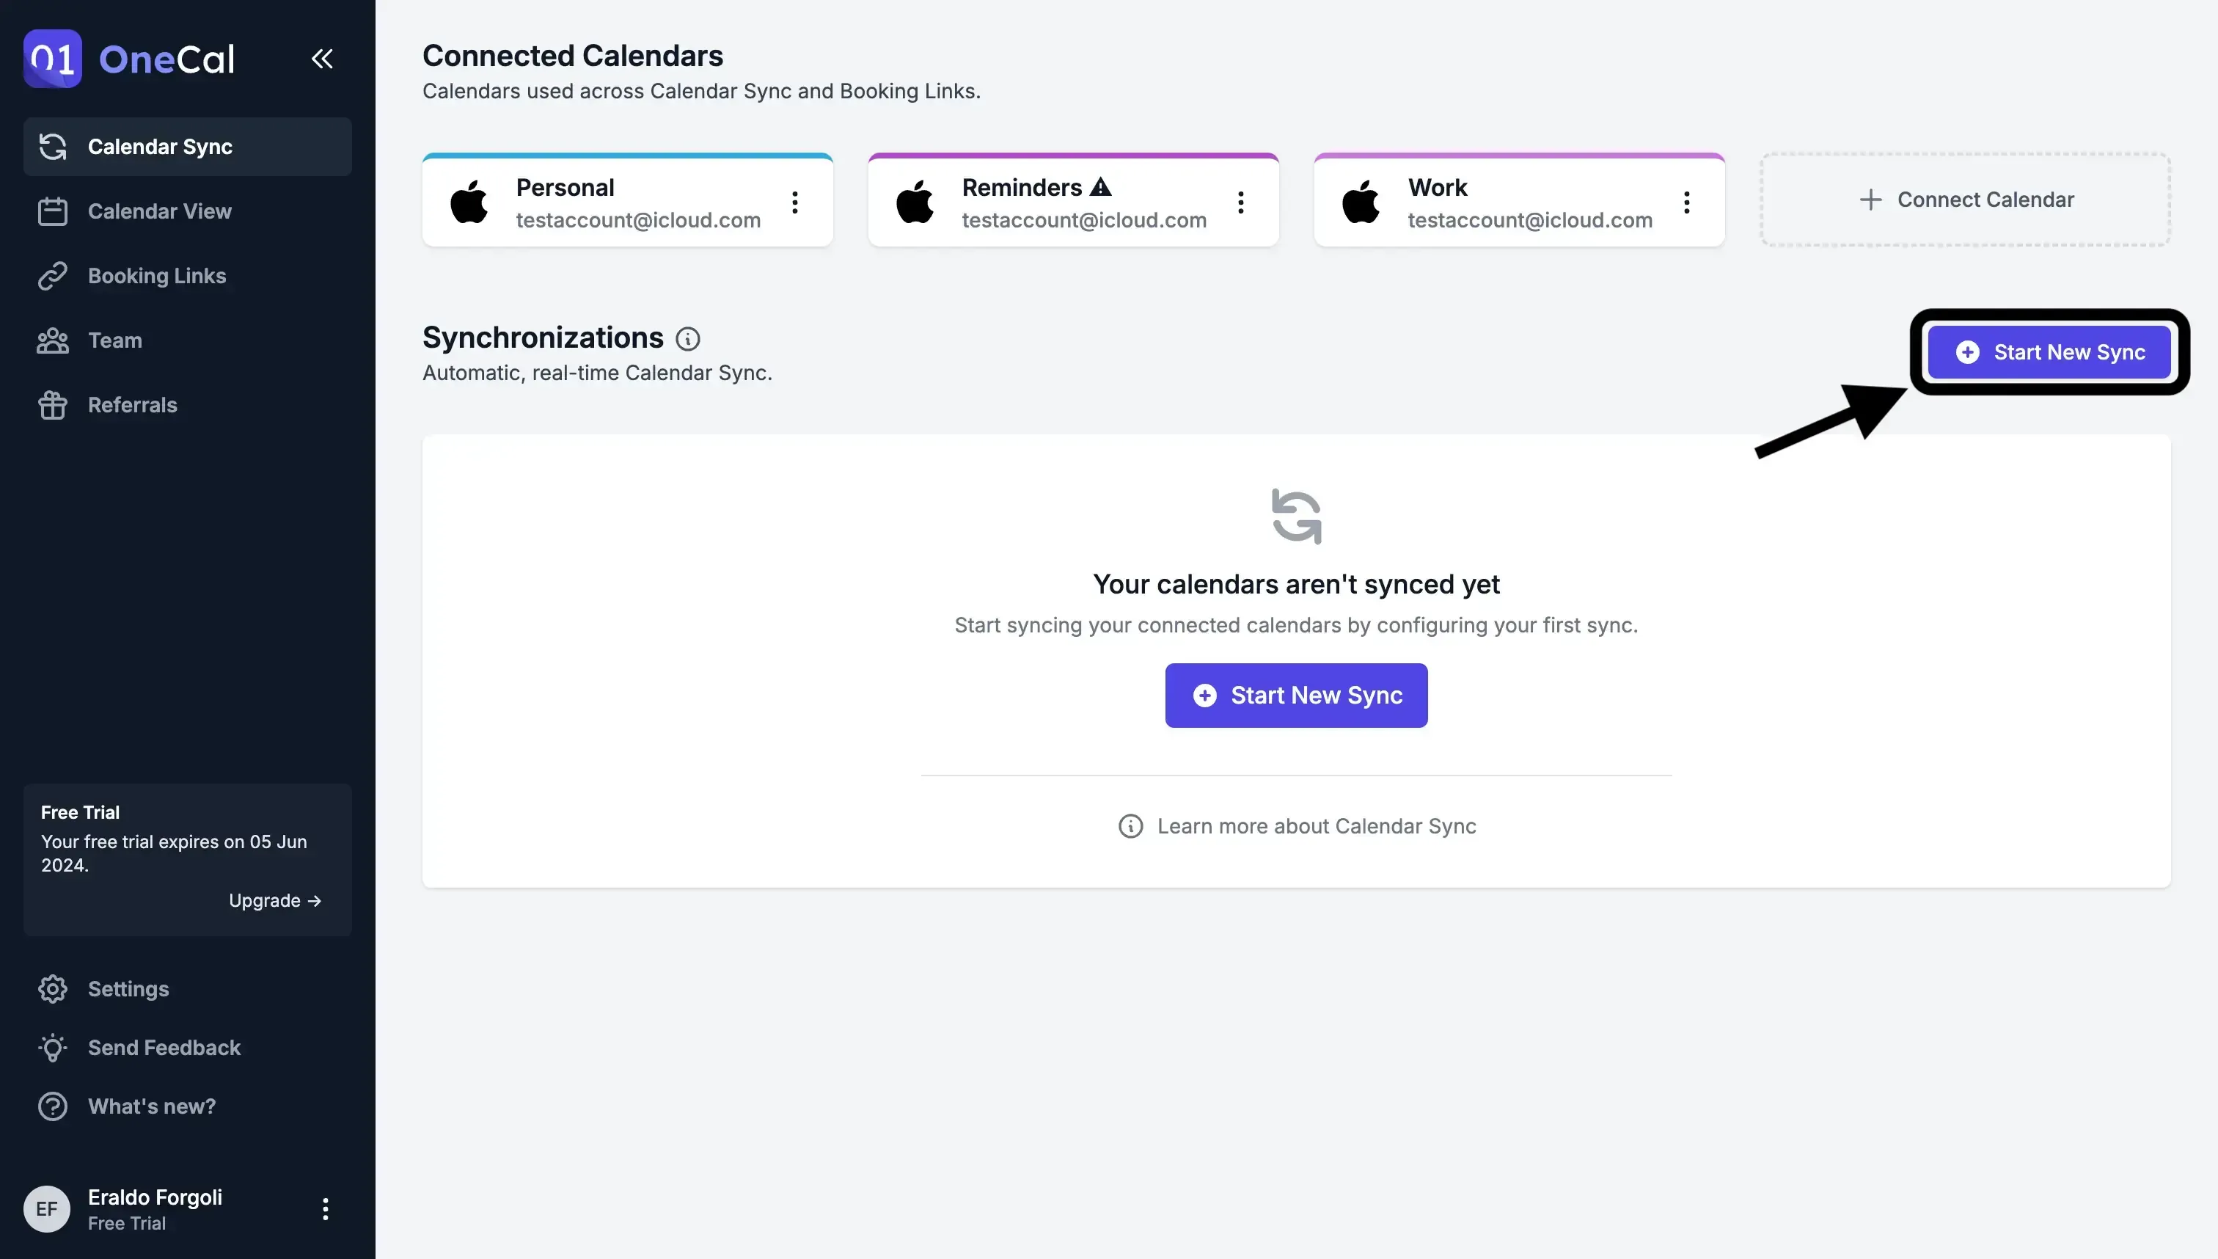Click the info icon beside Synchronizations
Image resolution: width=2218 pixels, height=1259 pixels.
point(687,338)
